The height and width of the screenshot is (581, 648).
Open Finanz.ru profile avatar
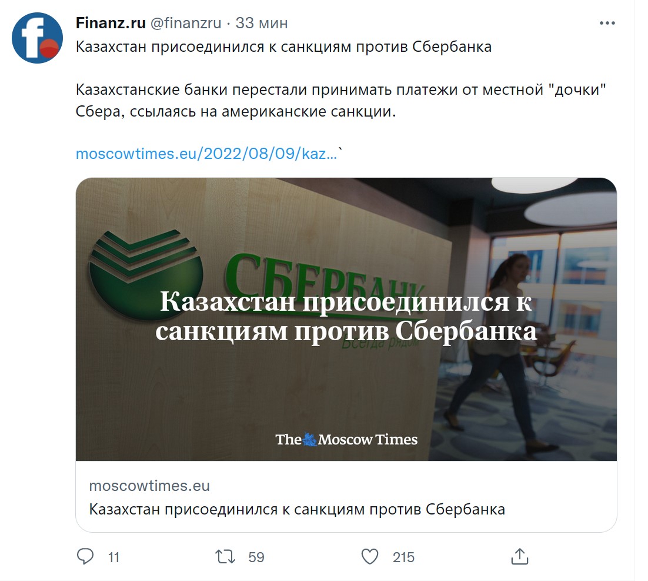37,38
